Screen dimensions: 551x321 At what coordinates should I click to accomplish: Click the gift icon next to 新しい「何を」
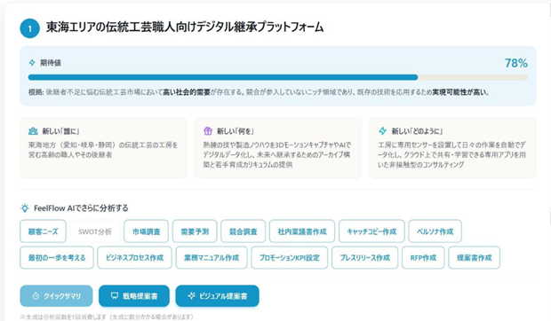coord(208,131)
